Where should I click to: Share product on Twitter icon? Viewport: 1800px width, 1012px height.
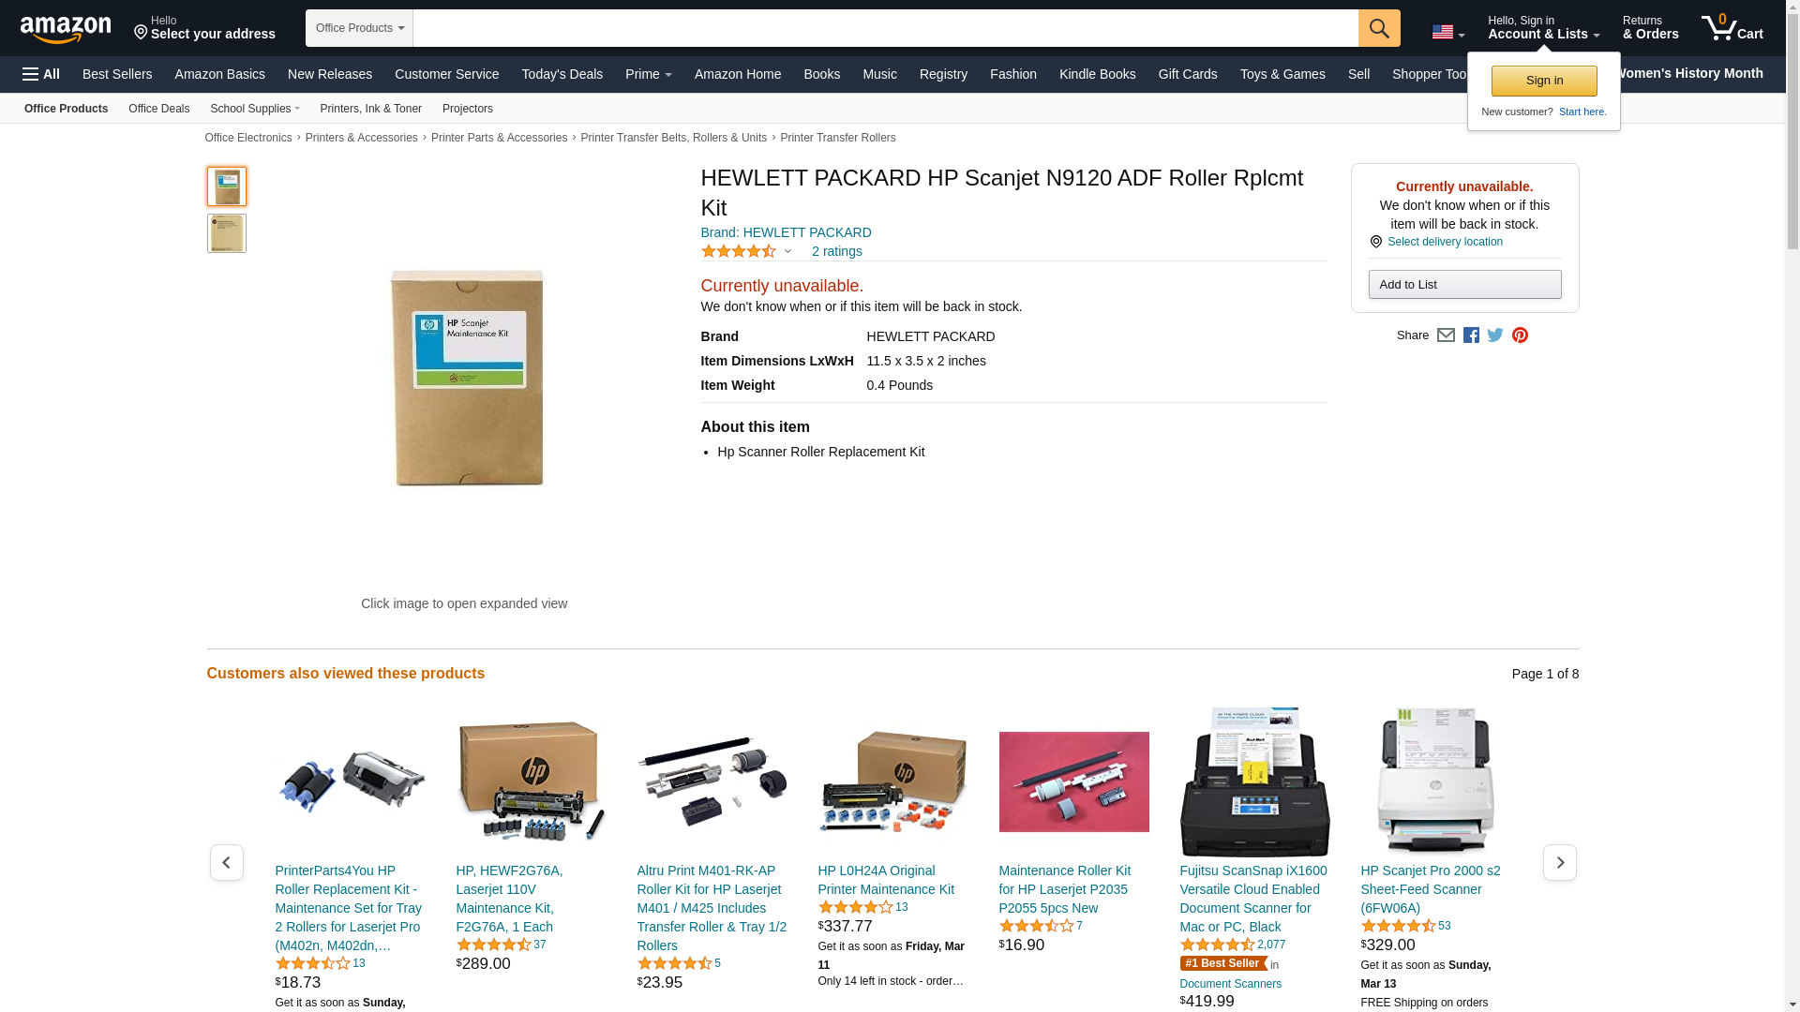[1495, 335]
